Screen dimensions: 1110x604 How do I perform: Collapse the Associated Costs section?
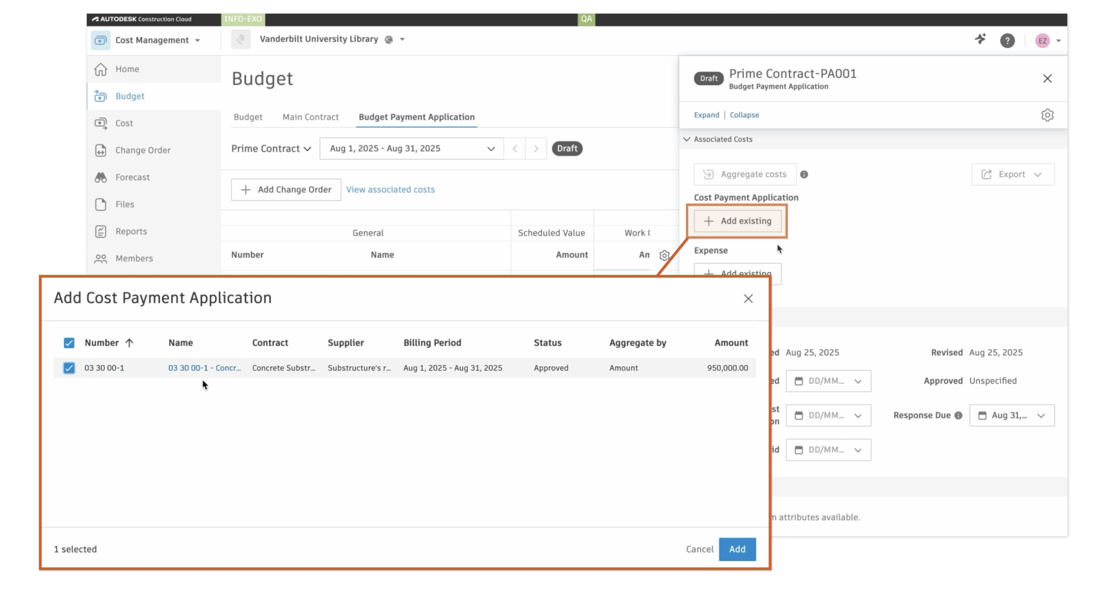click(x=687, y=139)
